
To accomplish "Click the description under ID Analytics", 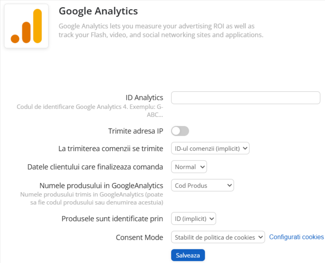I will click(90, 110).
